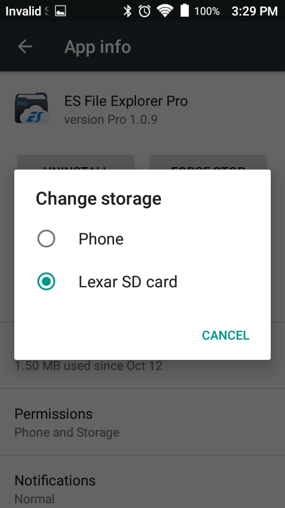
Task: Tap the partially hidden Uninstall button
Action: 75,162
